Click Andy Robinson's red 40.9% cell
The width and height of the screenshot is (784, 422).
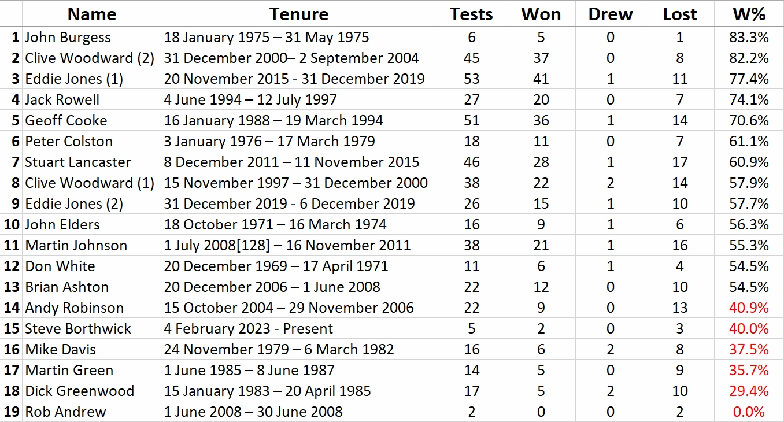tap(749, 308)
